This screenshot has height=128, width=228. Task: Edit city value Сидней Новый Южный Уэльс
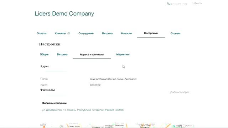[x=113, y=79]
